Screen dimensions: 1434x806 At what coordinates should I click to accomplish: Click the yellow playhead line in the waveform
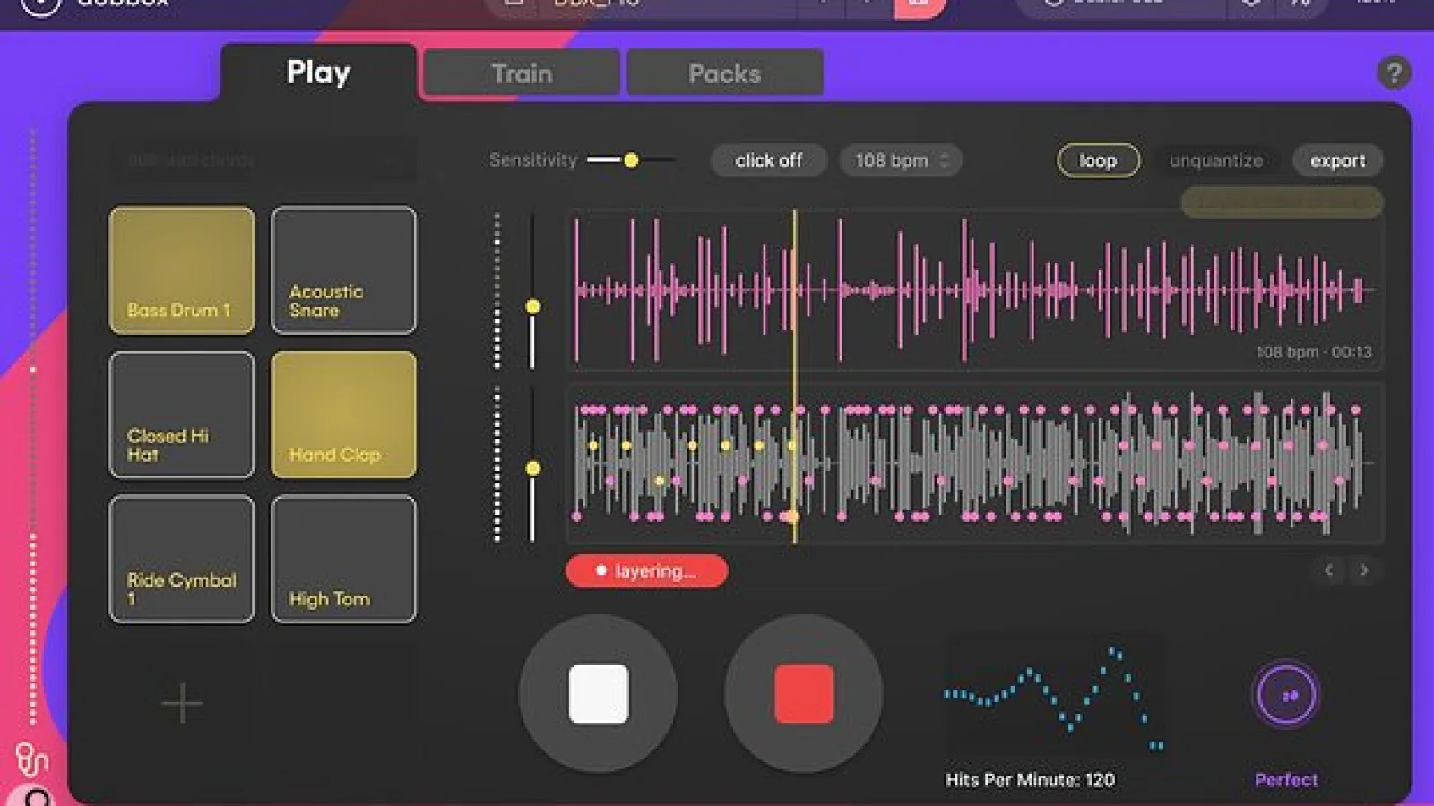point(794,376)
